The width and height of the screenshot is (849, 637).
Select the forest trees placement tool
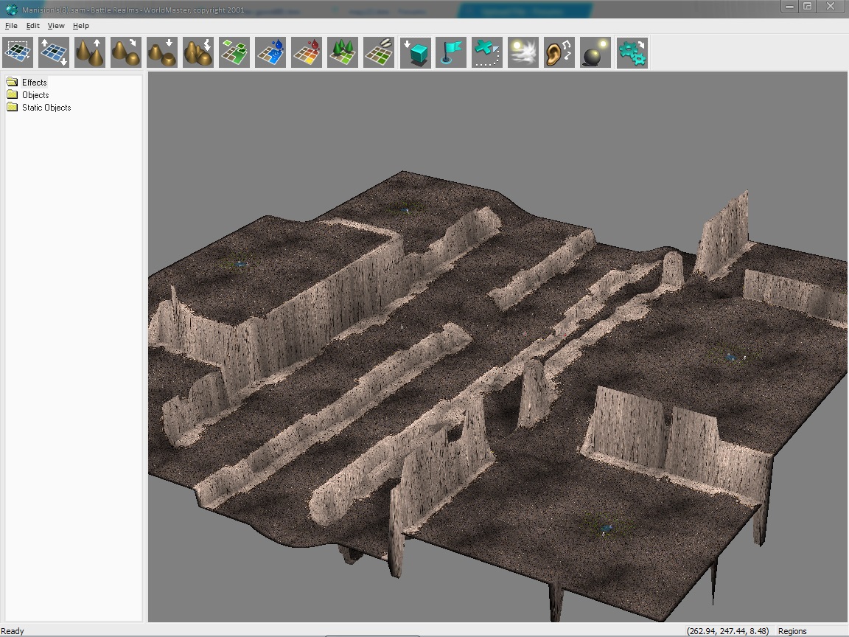pos(343,53)
